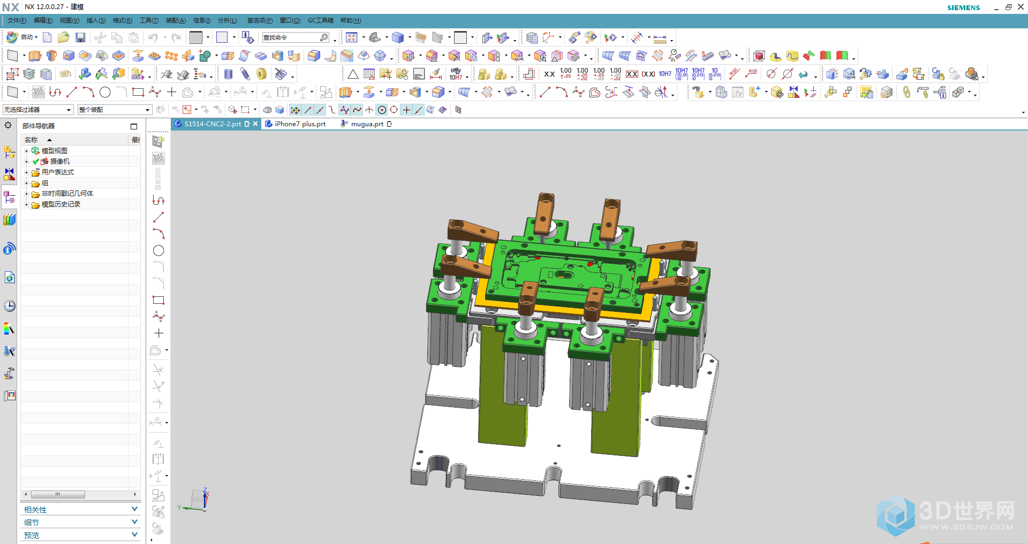Open the Assembly Navigator sidebar icon
The image size is (1028, 544).
tap(9, 152)
